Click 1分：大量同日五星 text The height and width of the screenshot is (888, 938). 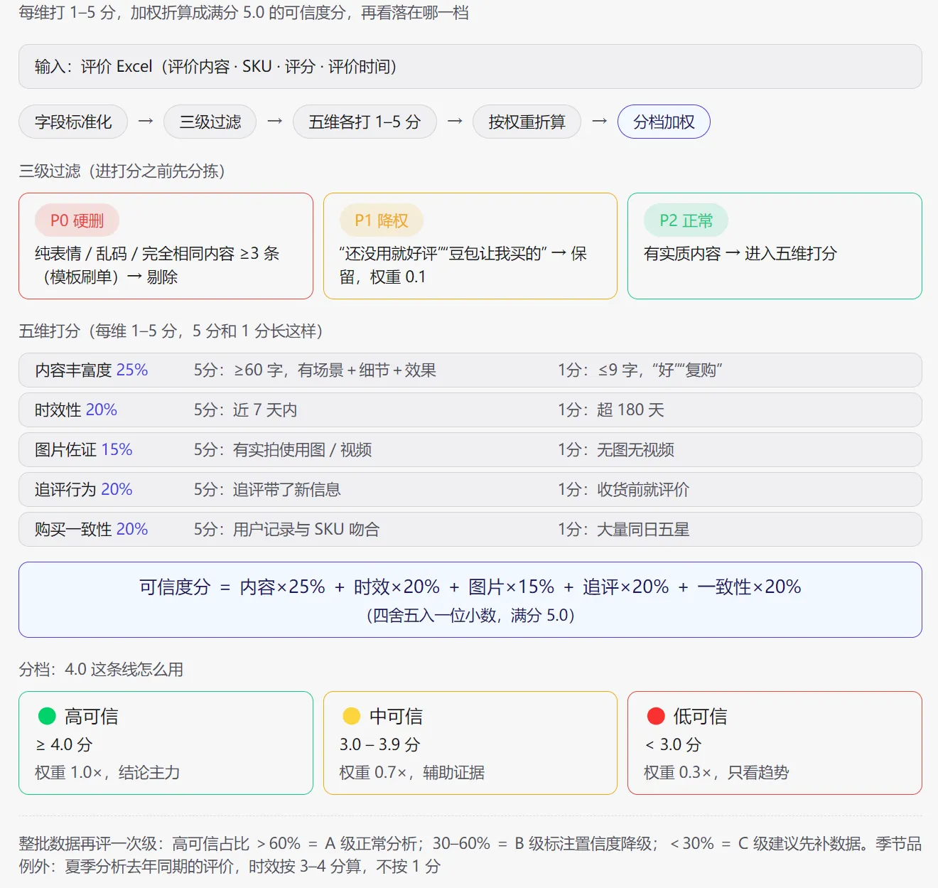point(624,530)
